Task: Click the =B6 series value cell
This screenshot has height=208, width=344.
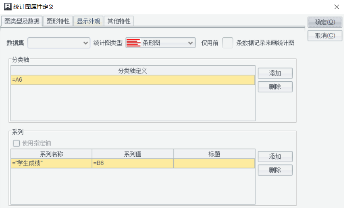Action: pos(132,163)
